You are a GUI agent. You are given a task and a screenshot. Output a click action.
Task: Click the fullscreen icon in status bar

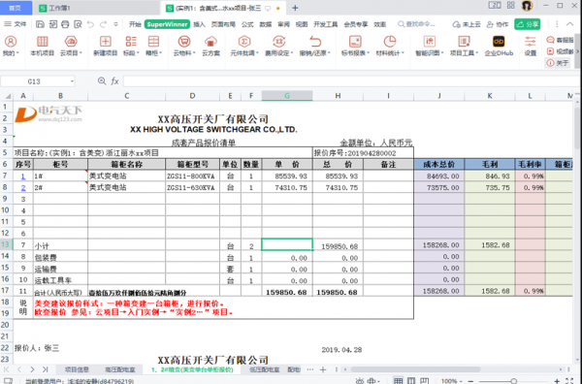570,381
